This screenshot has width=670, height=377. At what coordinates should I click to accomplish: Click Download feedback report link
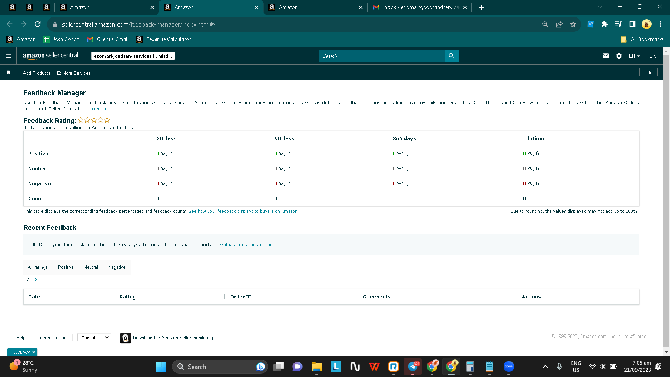click(244, 245)
